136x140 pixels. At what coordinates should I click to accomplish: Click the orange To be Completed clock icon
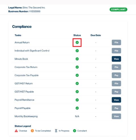pyautogui.click(x=32, y=131)
